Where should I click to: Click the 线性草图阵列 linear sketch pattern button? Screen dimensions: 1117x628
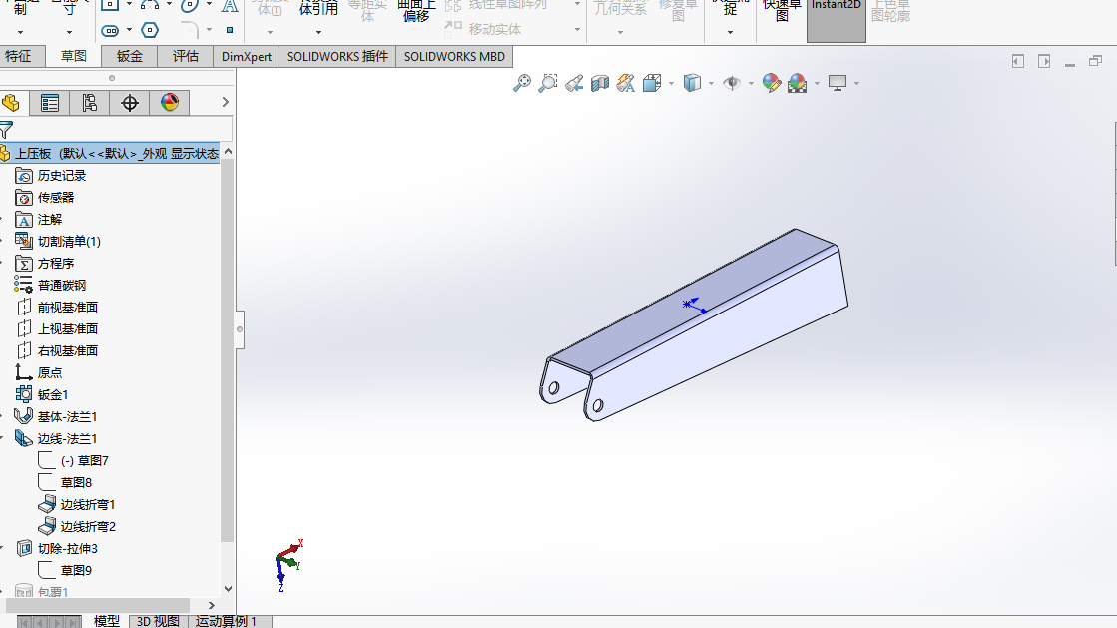pyautogui.click(x=496, y=5)
